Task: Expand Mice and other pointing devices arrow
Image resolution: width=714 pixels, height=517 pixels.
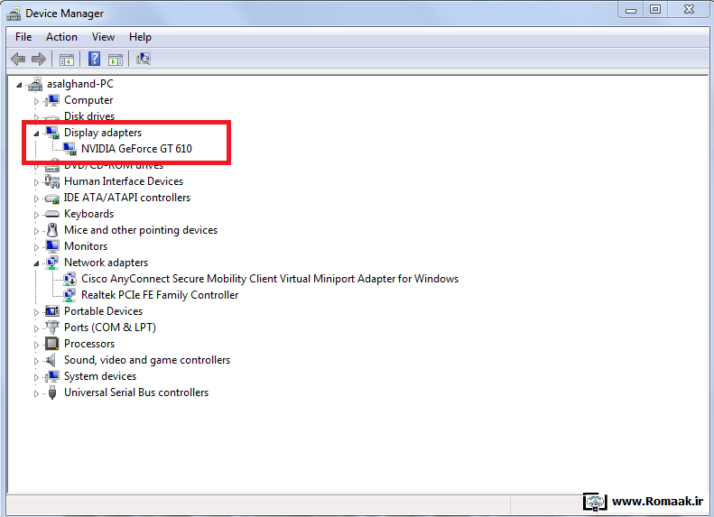Action: [36, 231]
